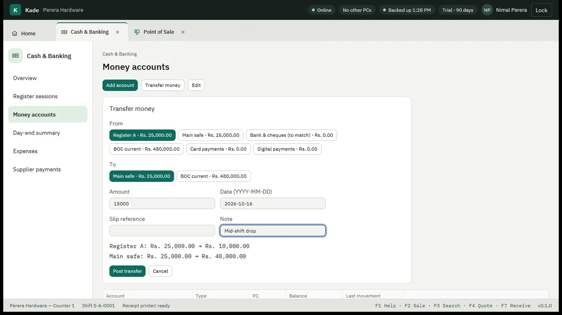The image size is (562, 315).
Task: Click the No other PCs status pill
Action: point(357,10)
